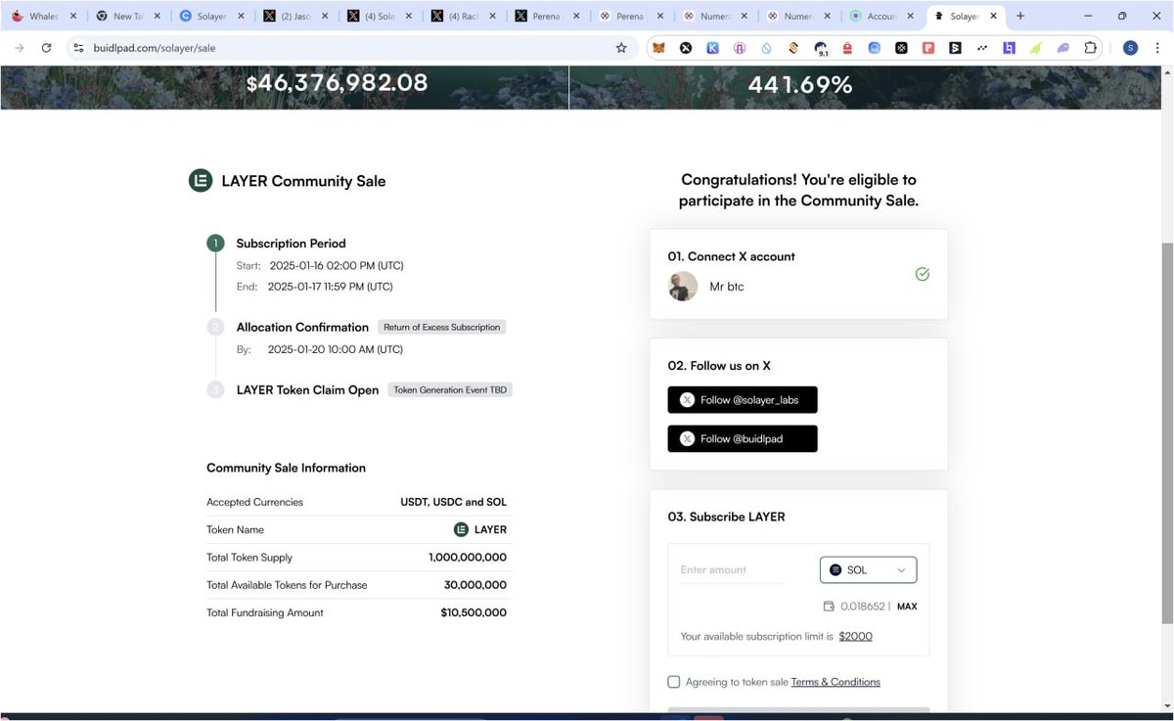Open the MetaMask fox extension

(x=659, y=48)
